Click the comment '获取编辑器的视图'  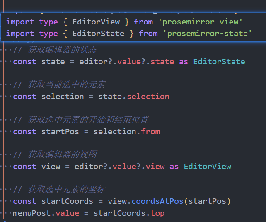pos(62,154)
